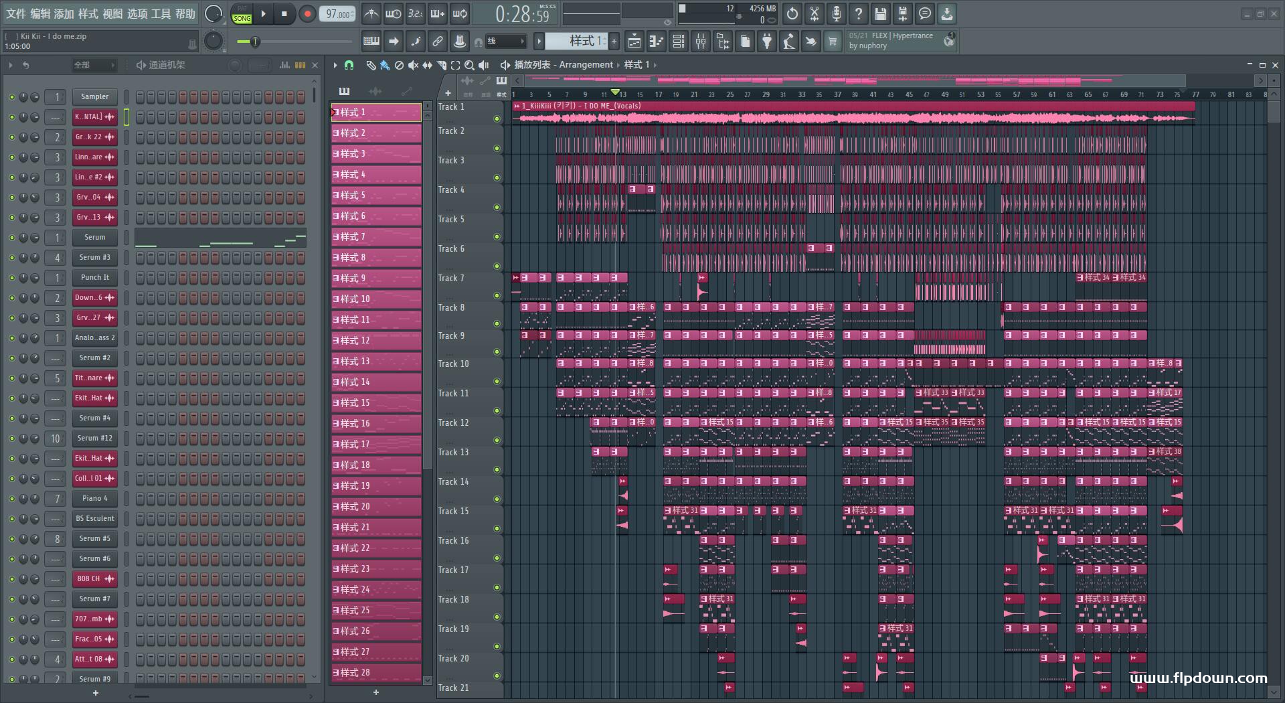The image size is (1285, 703).
Task: Toggle the recording countdown icon
Action: pos(415,13)
